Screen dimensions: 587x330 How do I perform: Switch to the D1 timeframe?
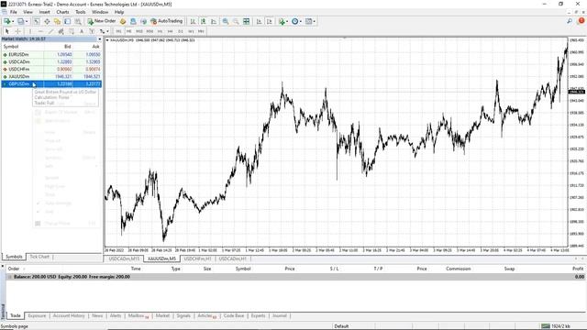click(181, 31)
